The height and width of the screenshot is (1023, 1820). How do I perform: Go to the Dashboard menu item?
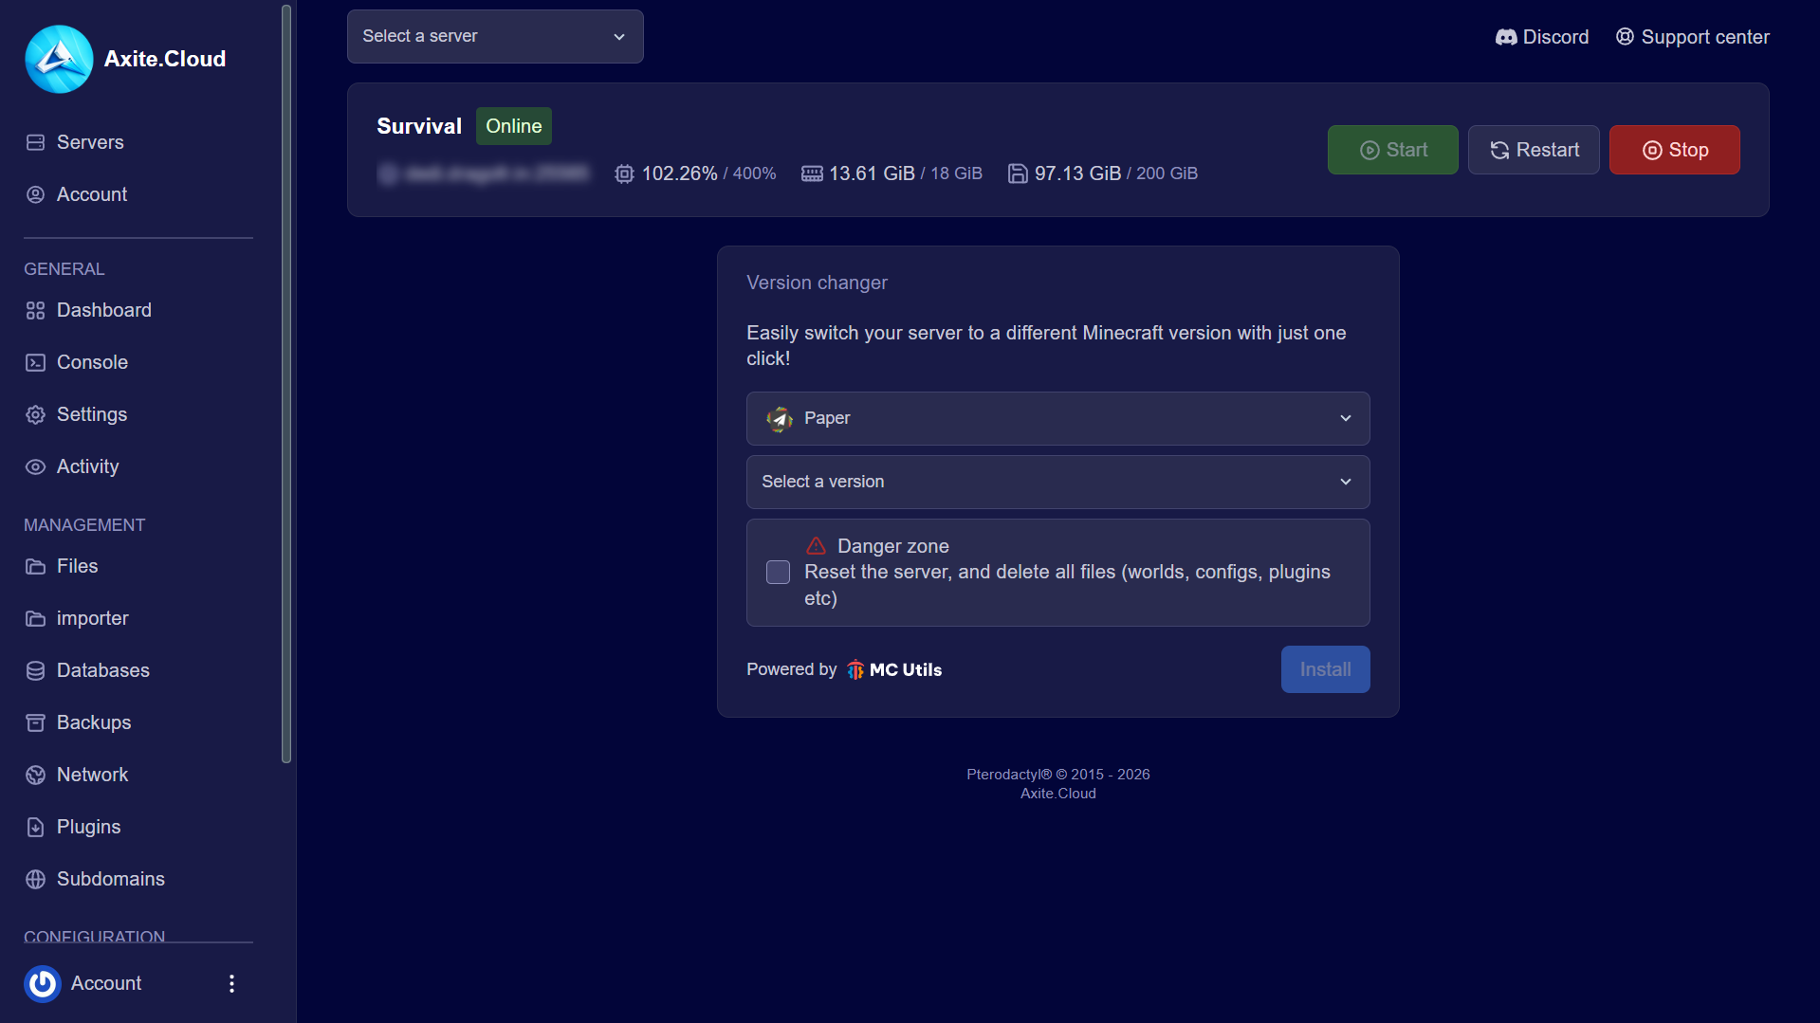103,310
